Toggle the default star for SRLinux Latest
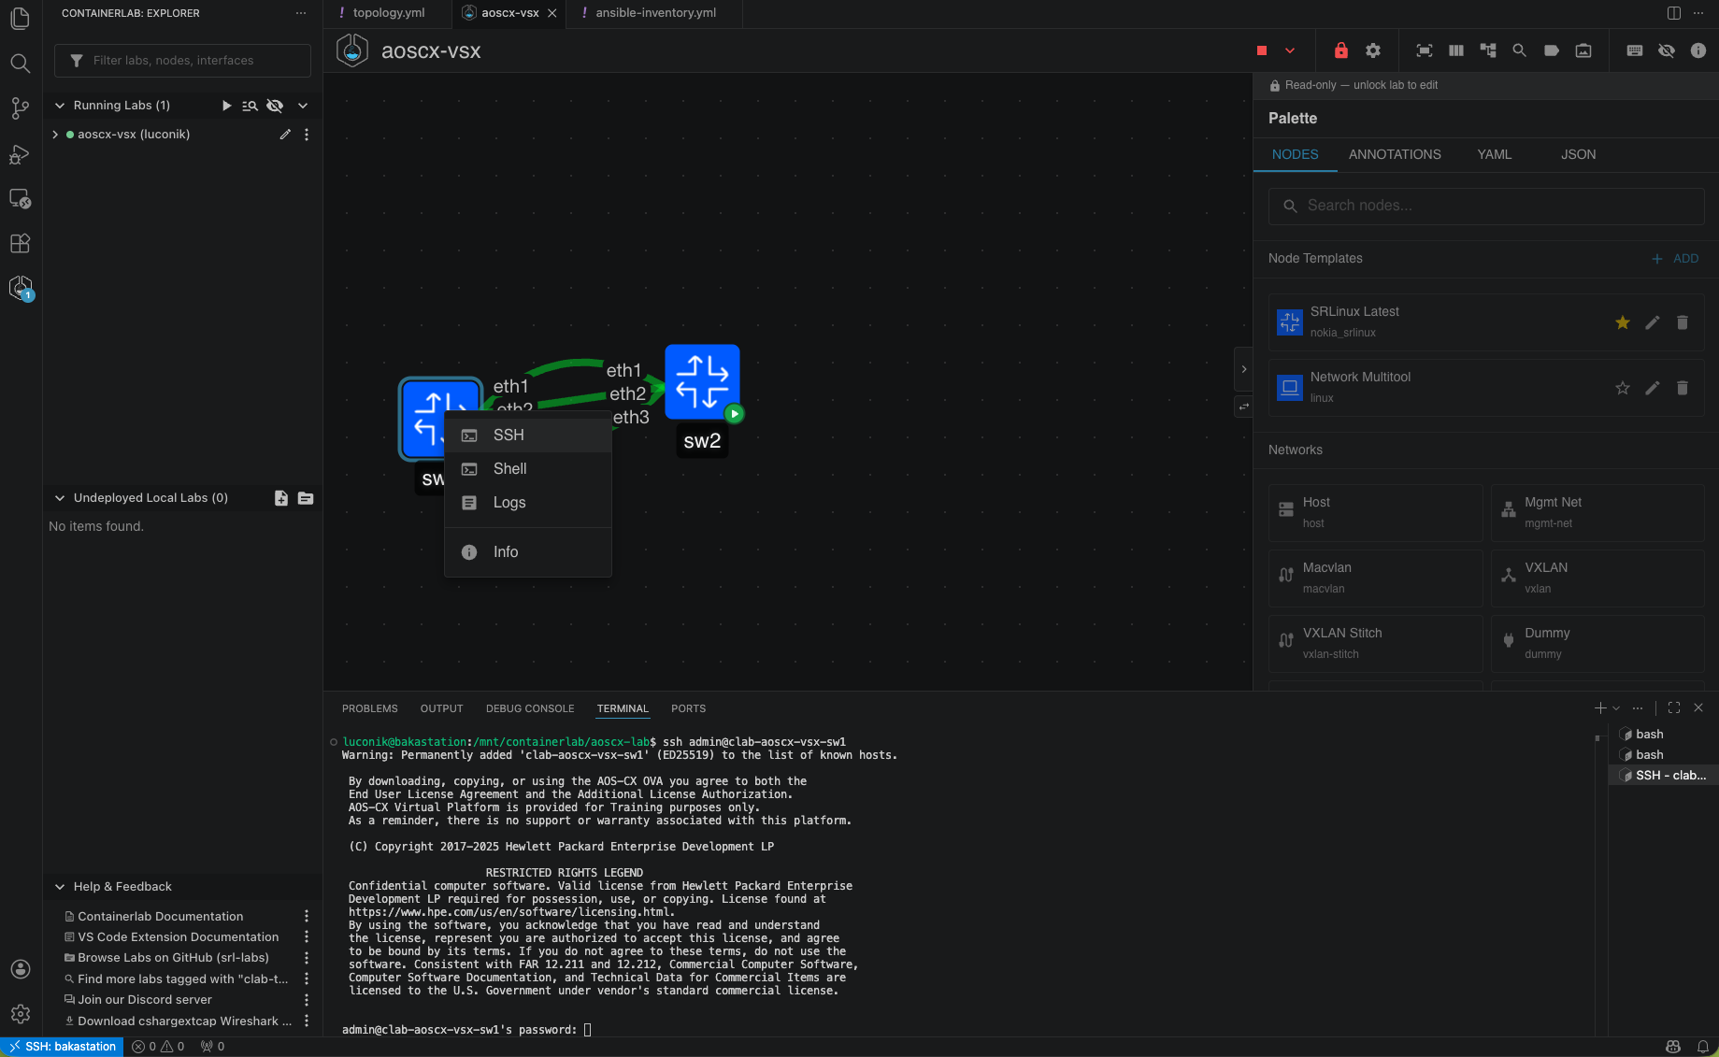Viewport: 1719px width, 1057px height. [x=1623, y=322]
